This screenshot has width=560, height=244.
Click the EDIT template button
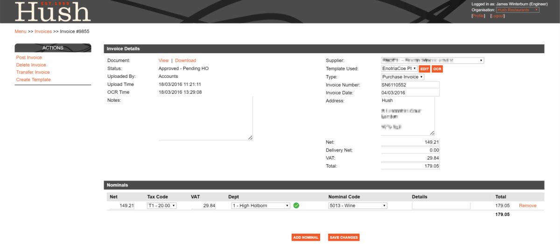424,69
